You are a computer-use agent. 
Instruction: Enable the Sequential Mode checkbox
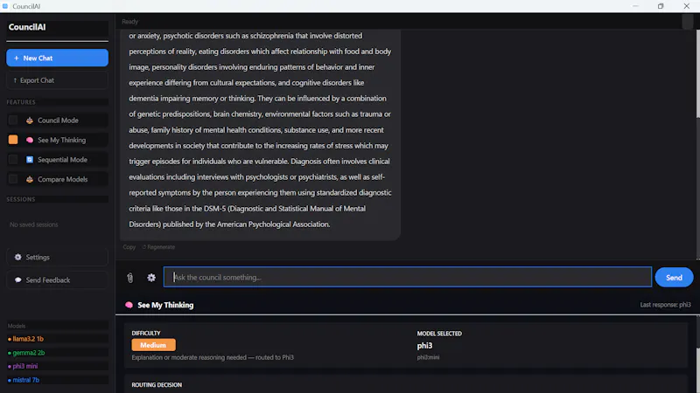point(13,160)
